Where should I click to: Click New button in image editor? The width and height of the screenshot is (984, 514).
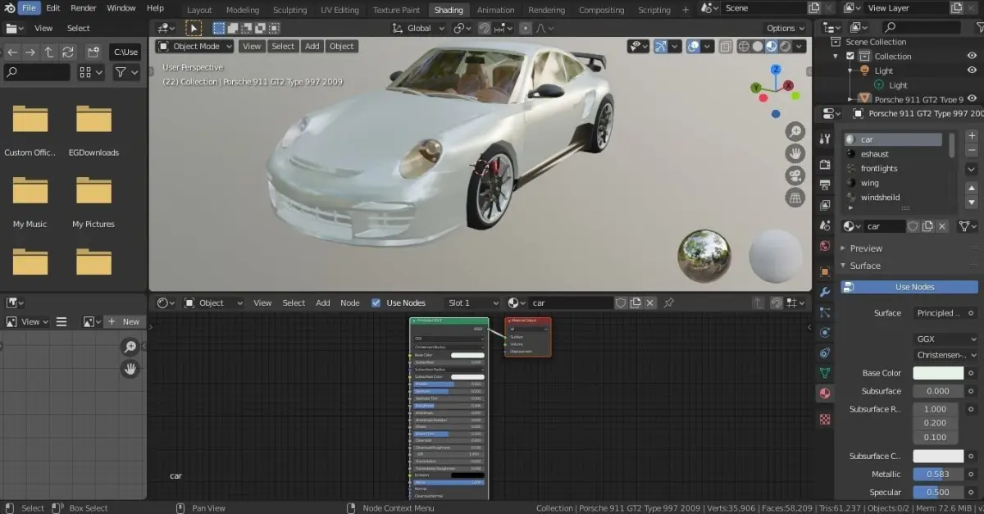pyautogui.click(x=123, y=322)
